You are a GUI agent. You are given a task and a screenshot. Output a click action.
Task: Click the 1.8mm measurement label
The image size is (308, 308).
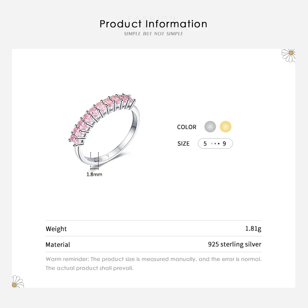[94, 174]
